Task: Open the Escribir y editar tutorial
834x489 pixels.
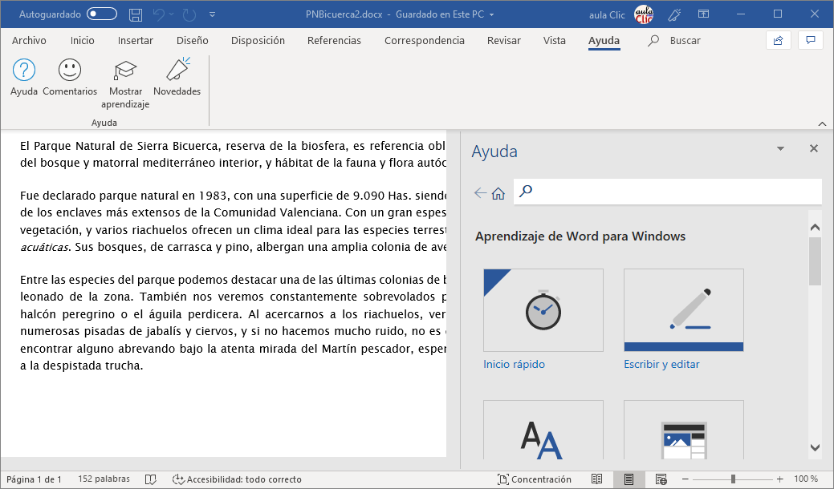Action: point(683,310)
